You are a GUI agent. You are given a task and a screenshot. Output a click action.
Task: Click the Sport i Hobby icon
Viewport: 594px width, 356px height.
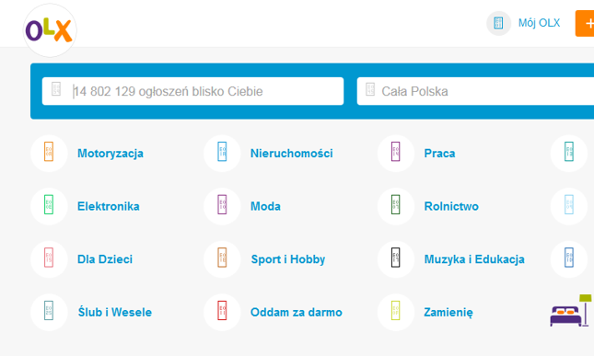[x=222, y=259]
